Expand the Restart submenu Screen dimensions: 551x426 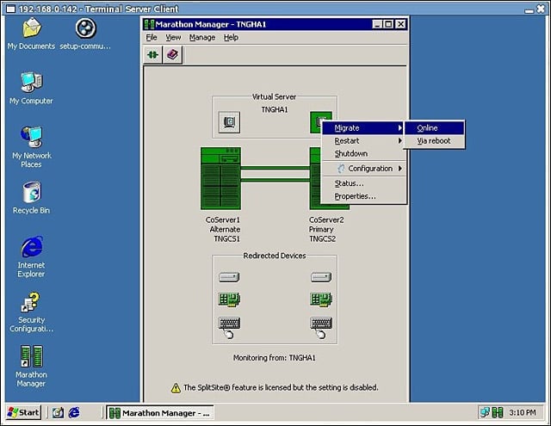click(x=363, y=141)
